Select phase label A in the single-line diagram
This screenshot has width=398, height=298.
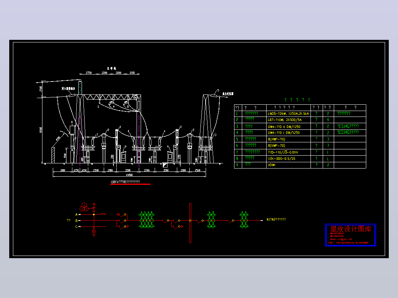click(x=76, y=215)
